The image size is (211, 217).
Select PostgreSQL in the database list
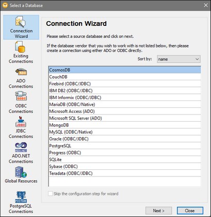[x=125, y=146]
